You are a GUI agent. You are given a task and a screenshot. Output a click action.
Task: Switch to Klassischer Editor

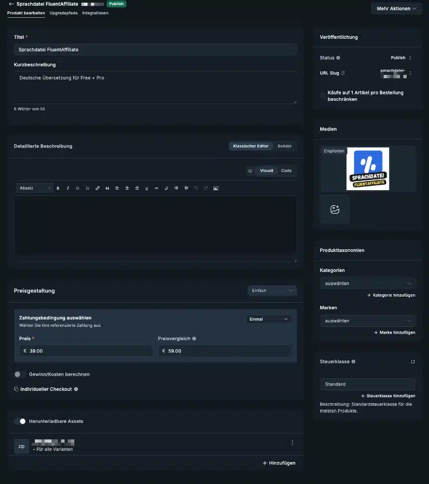click(251, 146)
